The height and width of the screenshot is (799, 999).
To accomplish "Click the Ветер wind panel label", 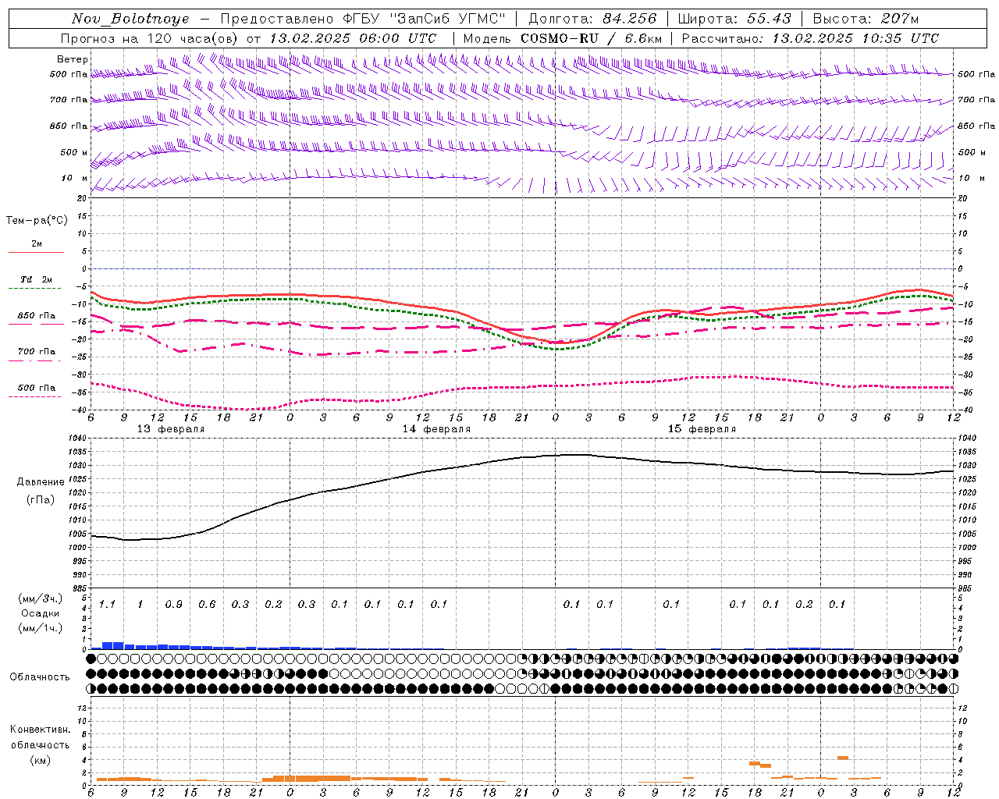I will coord(73,59).
